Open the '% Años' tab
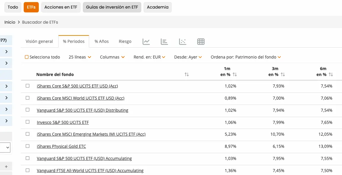The width and height of the screenshot is (342, 175). click(x=102, y=41)
